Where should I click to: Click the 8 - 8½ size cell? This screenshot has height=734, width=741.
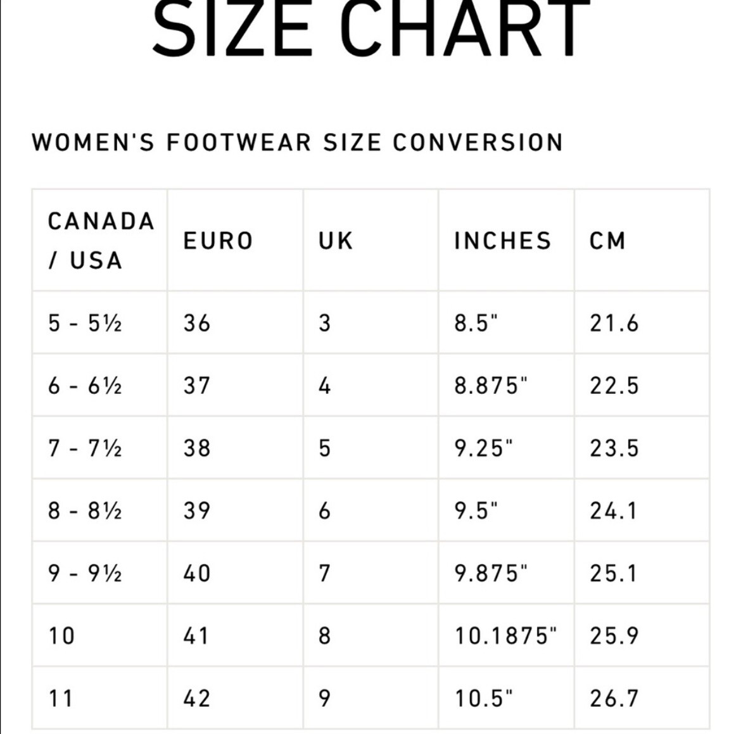click(x=100, y=510)
